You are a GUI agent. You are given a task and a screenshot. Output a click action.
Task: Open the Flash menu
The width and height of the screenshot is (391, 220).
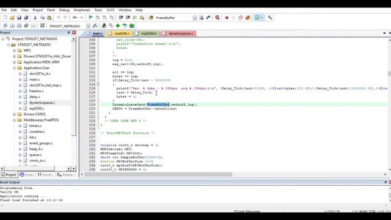(51, 10)
